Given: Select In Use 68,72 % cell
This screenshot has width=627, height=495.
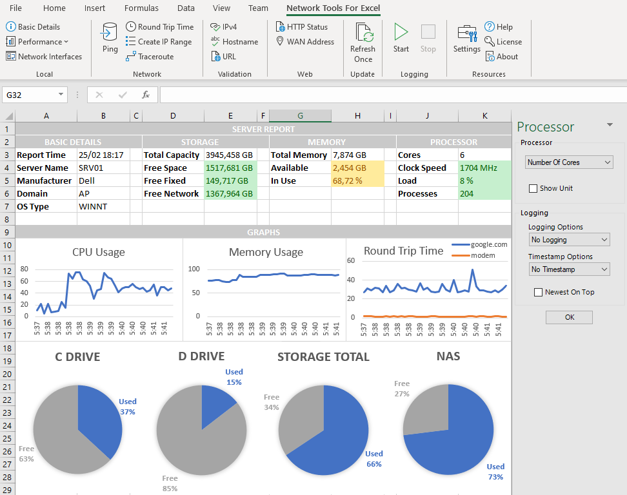Looking at the screenshot, I should click(x=357, y=180).
